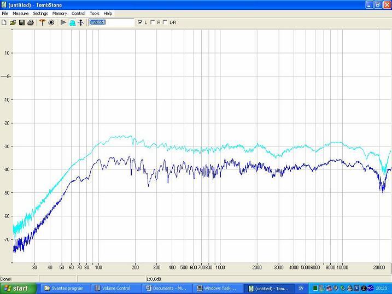
Task: Click the TombStone taskbar button
Action: (269, 289)
